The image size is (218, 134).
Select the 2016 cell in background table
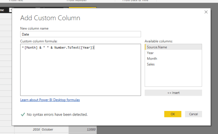pyautogui.click(x=27, y=129)
